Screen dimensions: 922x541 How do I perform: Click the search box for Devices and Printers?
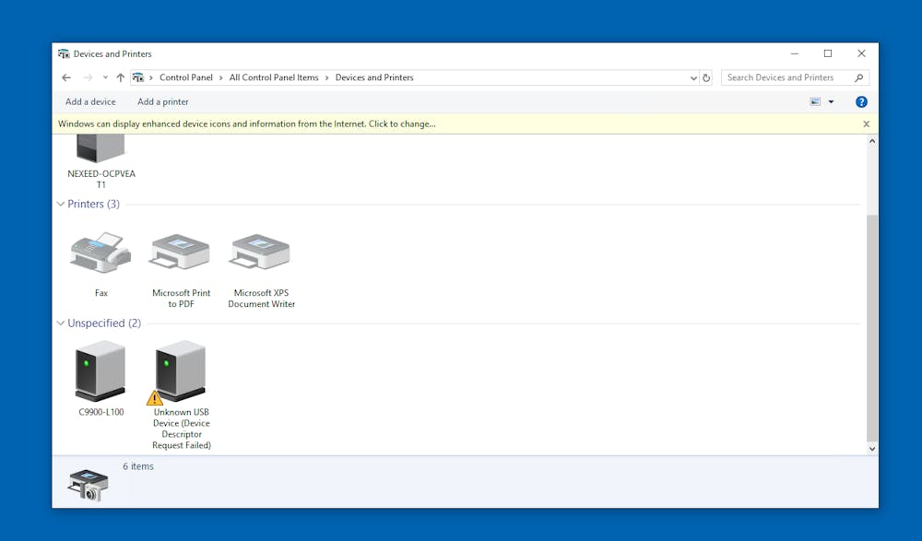(x=788, y=77)
